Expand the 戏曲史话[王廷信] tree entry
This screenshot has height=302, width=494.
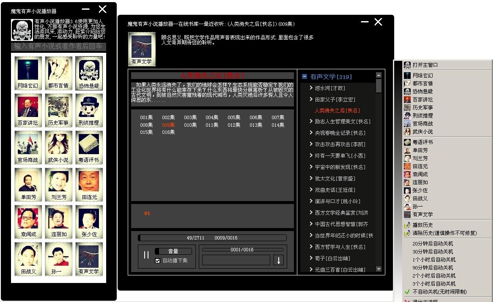311,190
